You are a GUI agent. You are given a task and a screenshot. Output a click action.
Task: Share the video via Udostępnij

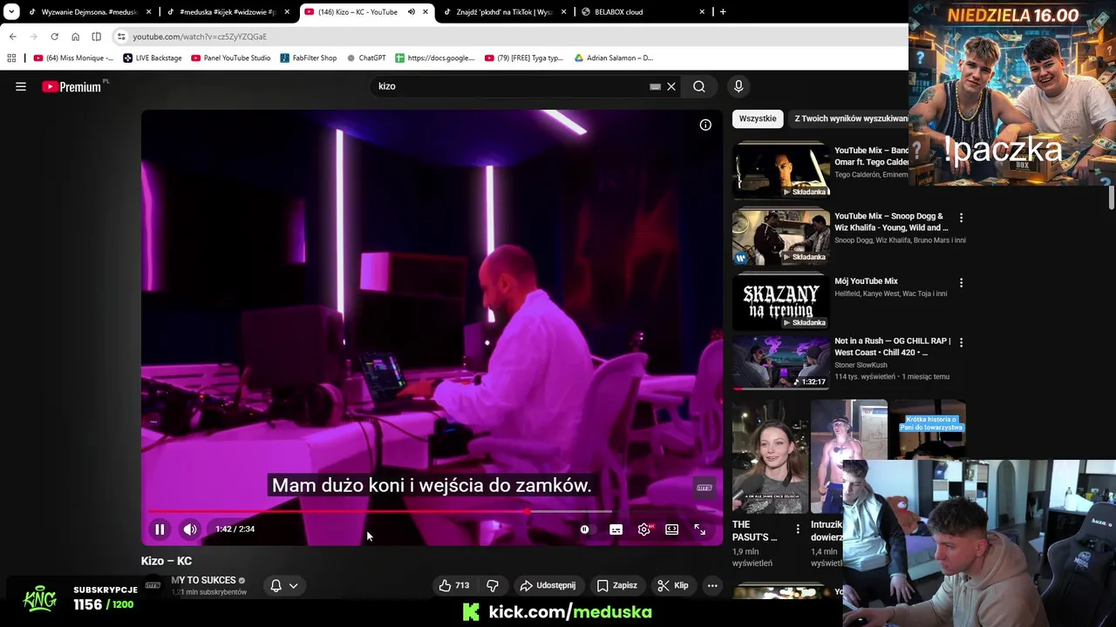tap(548, 585)
